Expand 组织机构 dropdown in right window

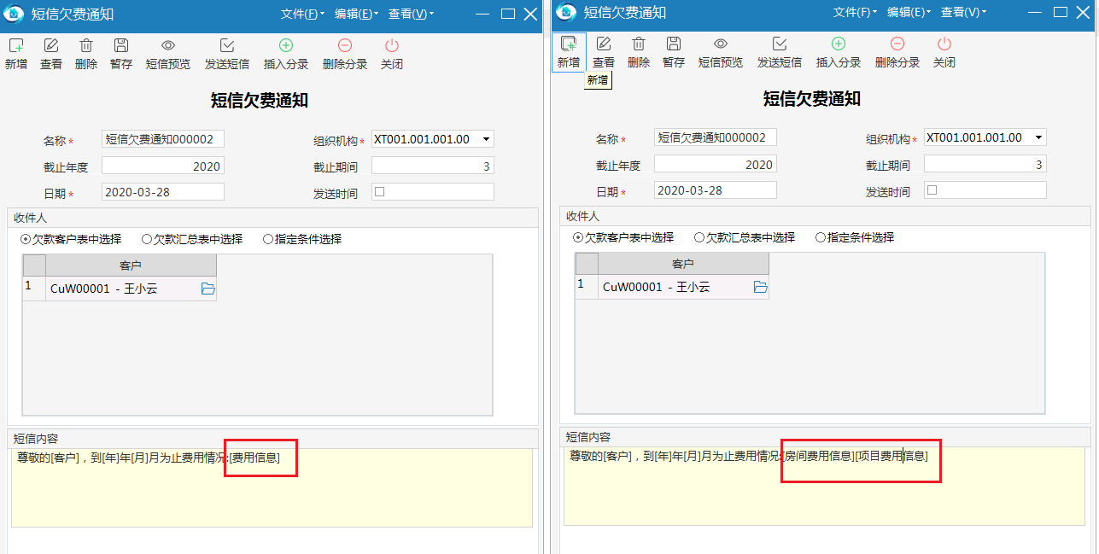pos(1038,137)
